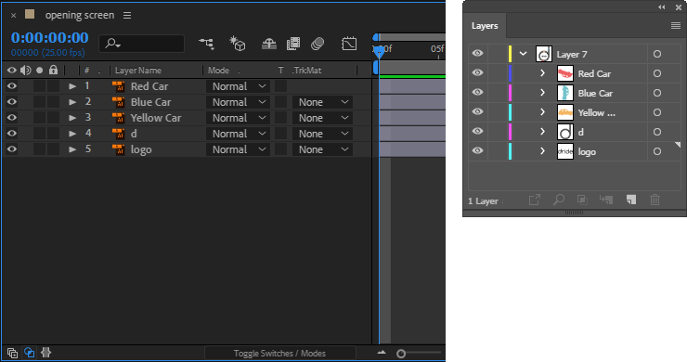Image resolution: width=687 pixels, height=362 pixels.
Task: Enable Motion Blur icon for composition
Action: click(x=318, y=44)
